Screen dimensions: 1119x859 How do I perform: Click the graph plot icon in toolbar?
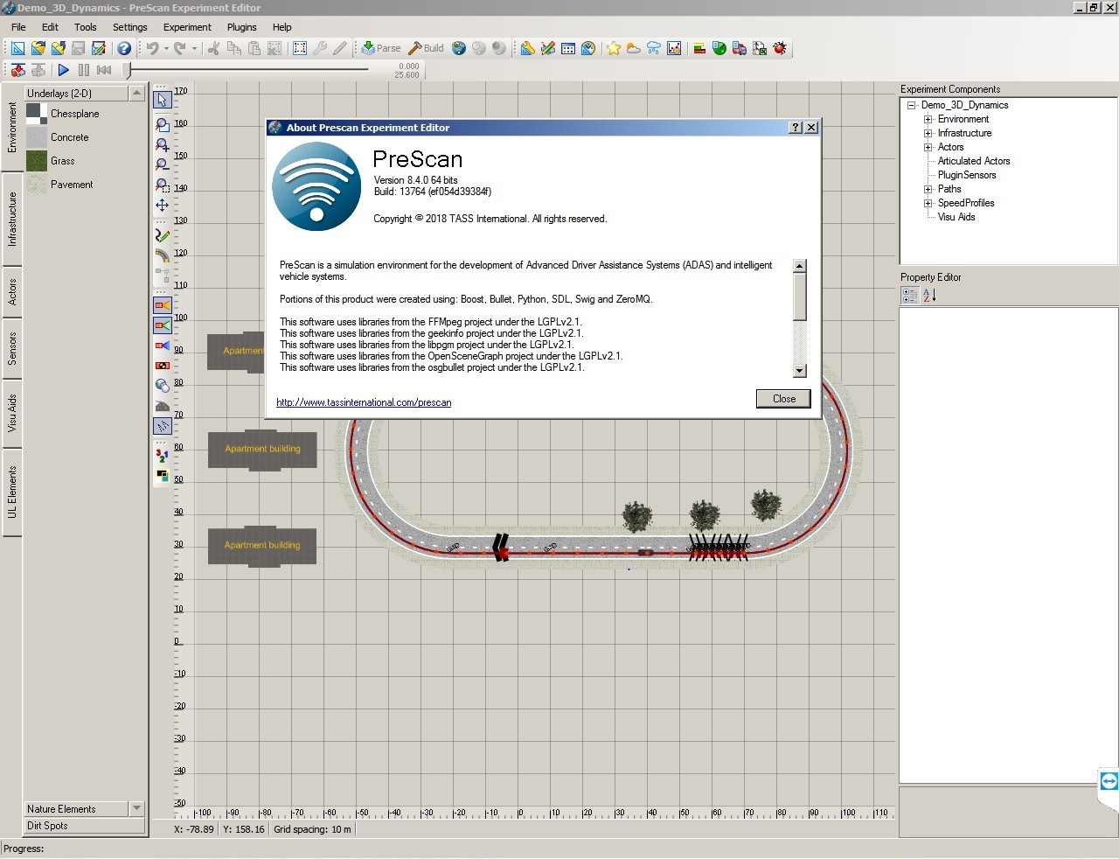(674, 48)
